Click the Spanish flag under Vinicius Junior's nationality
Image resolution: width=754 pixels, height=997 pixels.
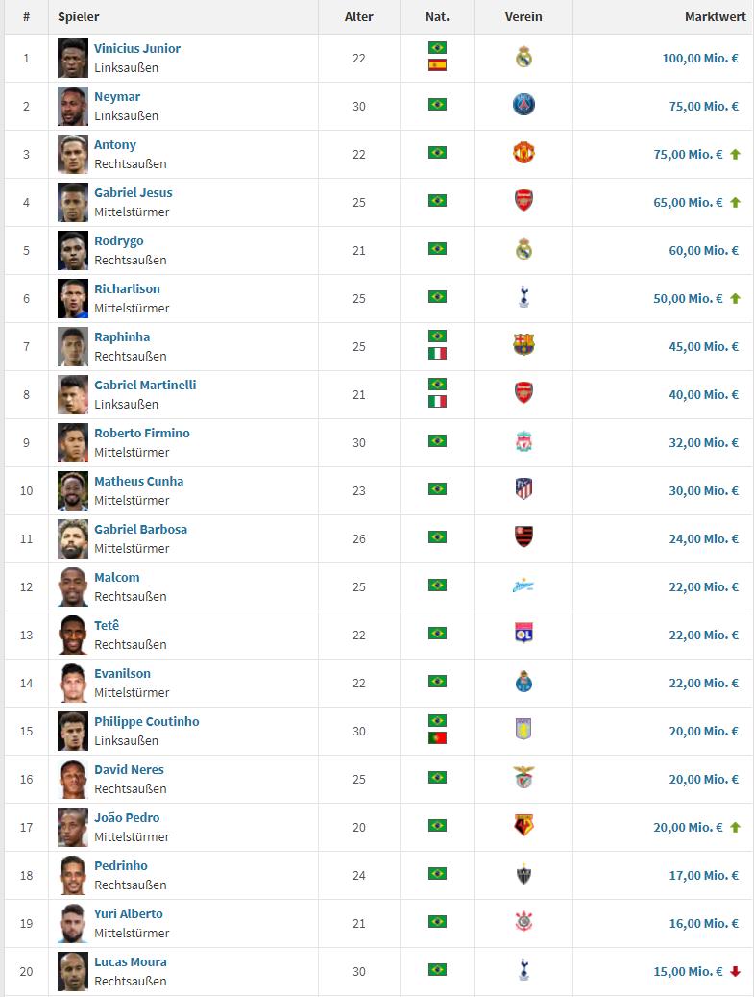click(437, 65)
